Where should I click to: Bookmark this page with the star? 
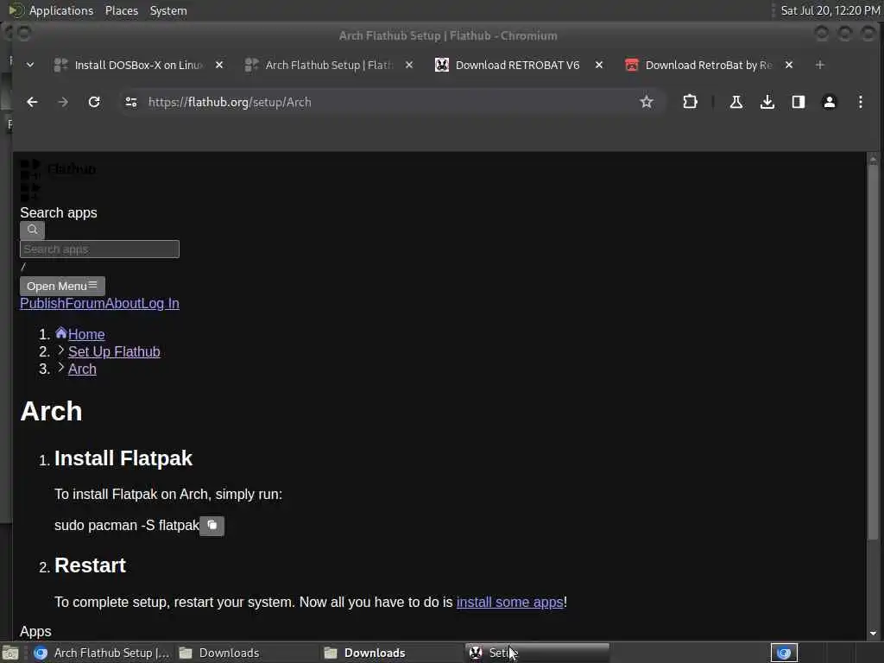tap(646, 102)
